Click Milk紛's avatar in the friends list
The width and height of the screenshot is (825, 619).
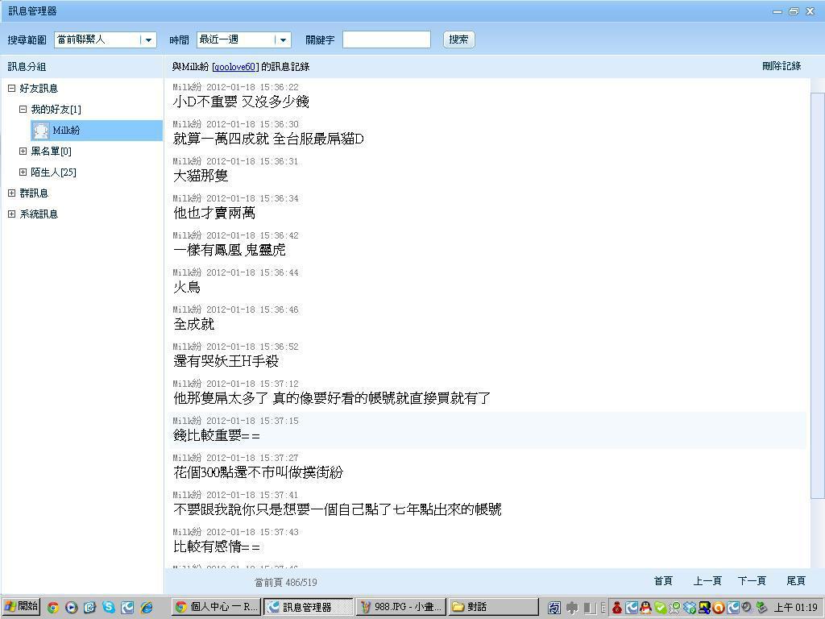pyautogui.click(x=40, y=131)
